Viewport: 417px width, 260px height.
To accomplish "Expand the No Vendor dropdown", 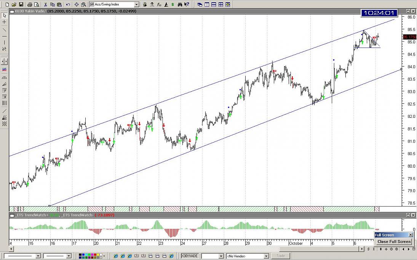I will 266,256.
